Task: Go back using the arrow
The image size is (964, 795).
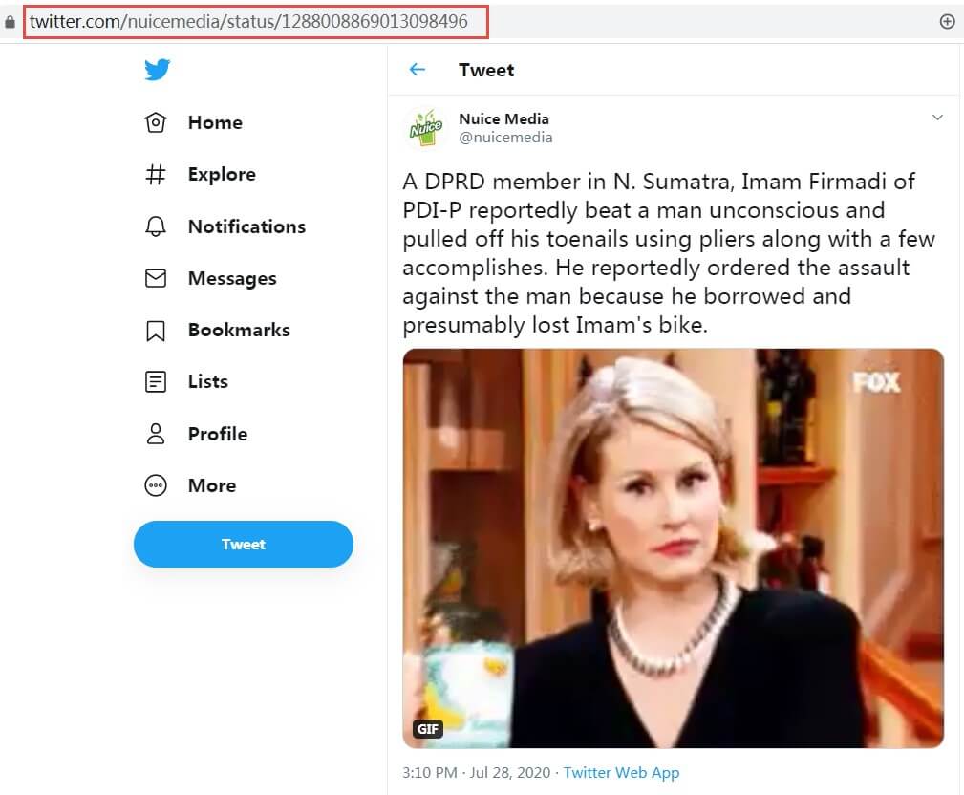Action: [x=417, y=70]
